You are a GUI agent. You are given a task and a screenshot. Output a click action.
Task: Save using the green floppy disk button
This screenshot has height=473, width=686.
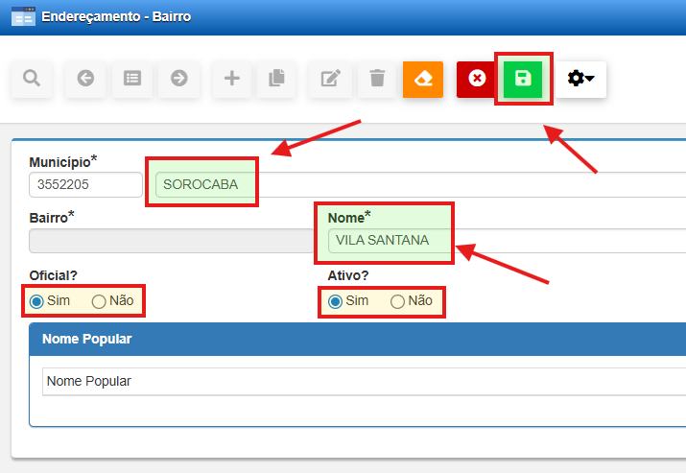[x=524, y=79]
